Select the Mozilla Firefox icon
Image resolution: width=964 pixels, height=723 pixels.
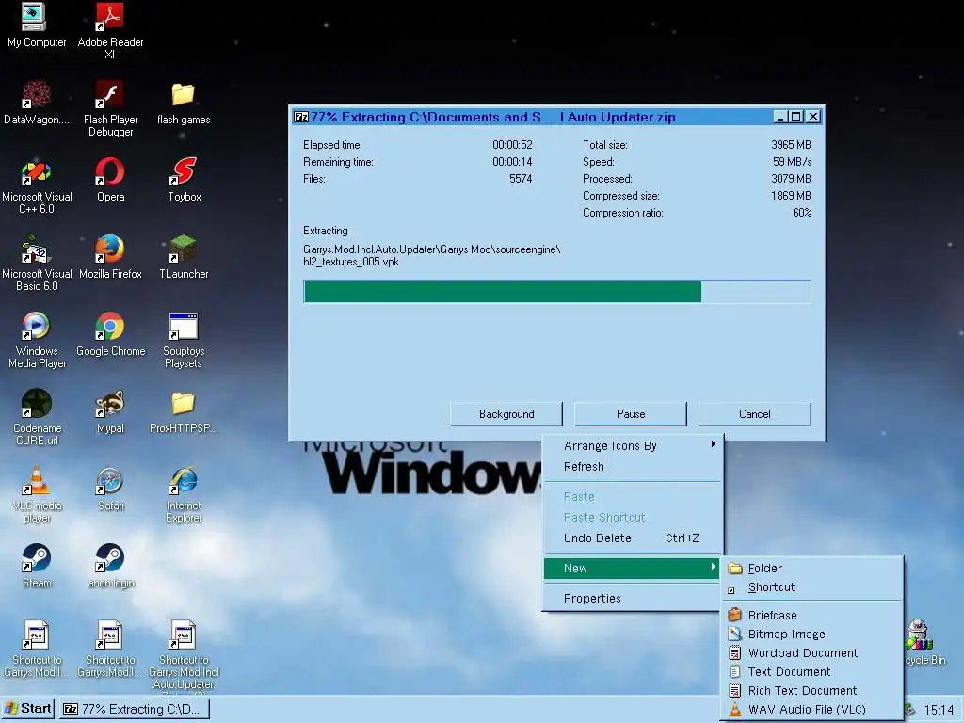click(110, 256)
